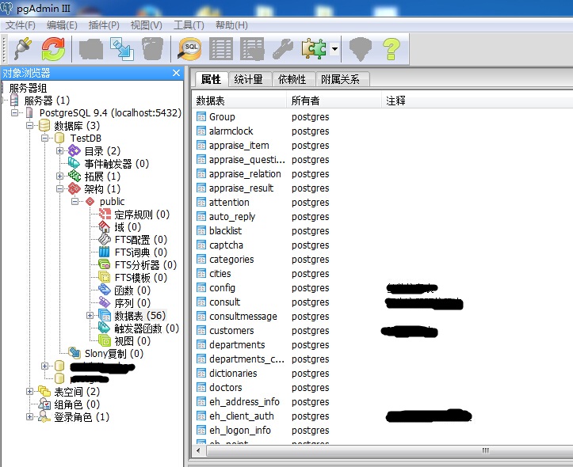Open the plugins dropdown arrow
The width and height of the screenshot is (573, 467).
click(x=334, y=49)
